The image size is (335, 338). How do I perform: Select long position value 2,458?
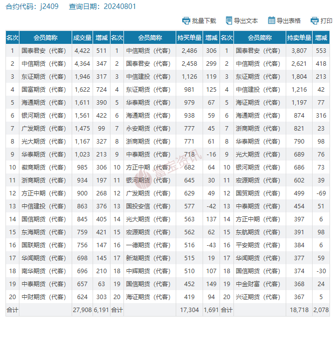click(x=189, y=64)
